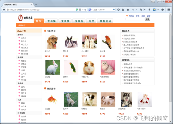
Task: Click the QR code icon in address bar
Action: [x=80, y=10]
